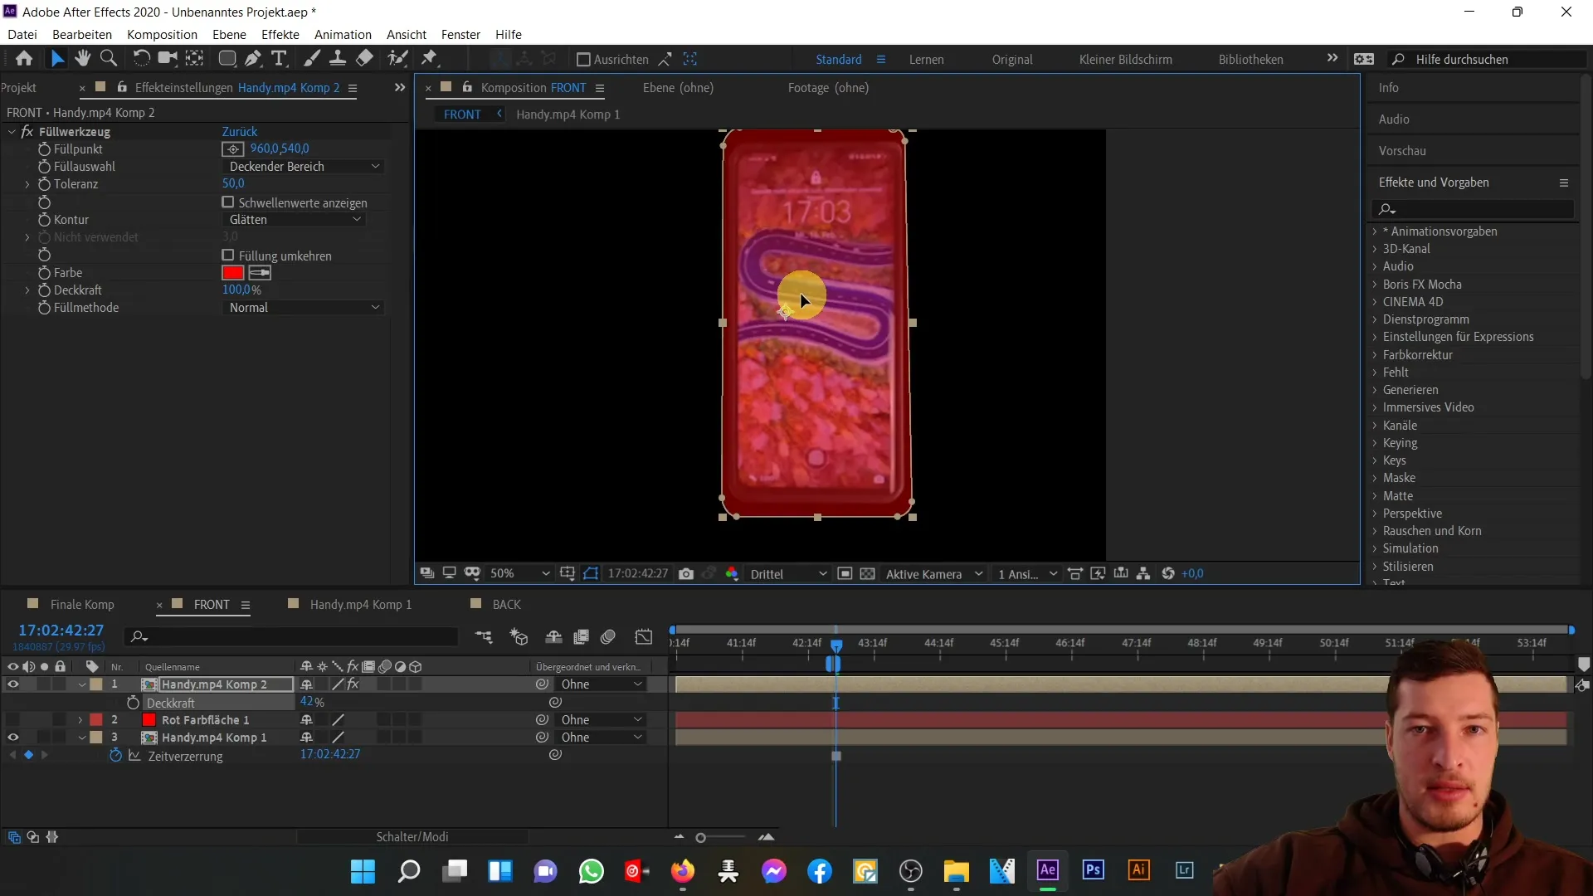Open the Komposition menu

click(162, 34)
